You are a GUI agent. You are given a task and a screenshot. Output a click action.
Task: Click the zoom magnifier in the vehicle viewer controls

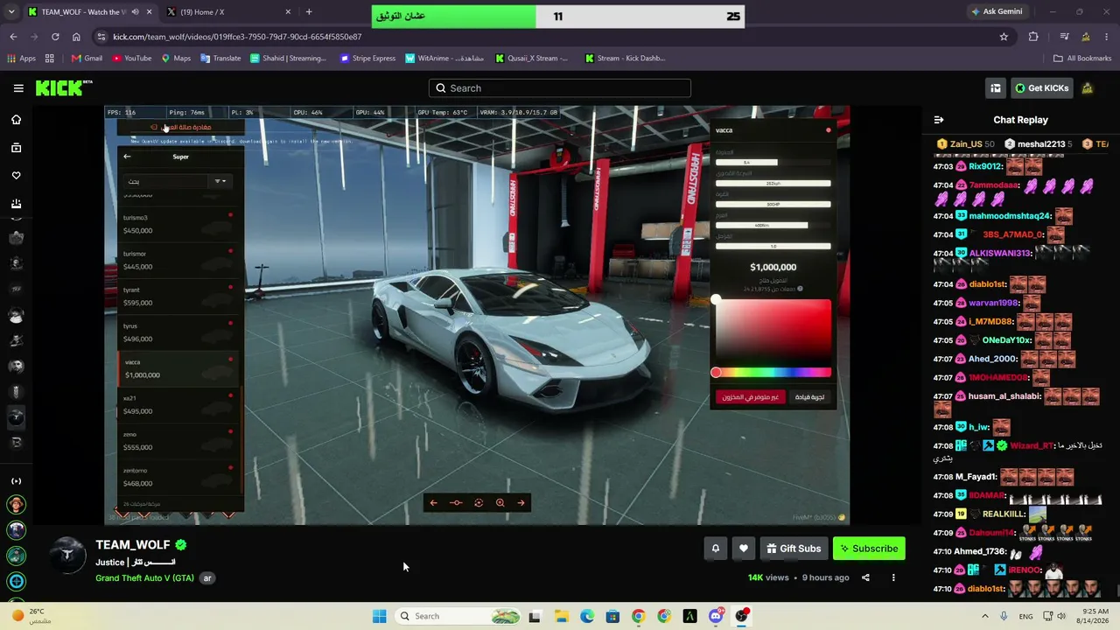[x=500, y=503]
